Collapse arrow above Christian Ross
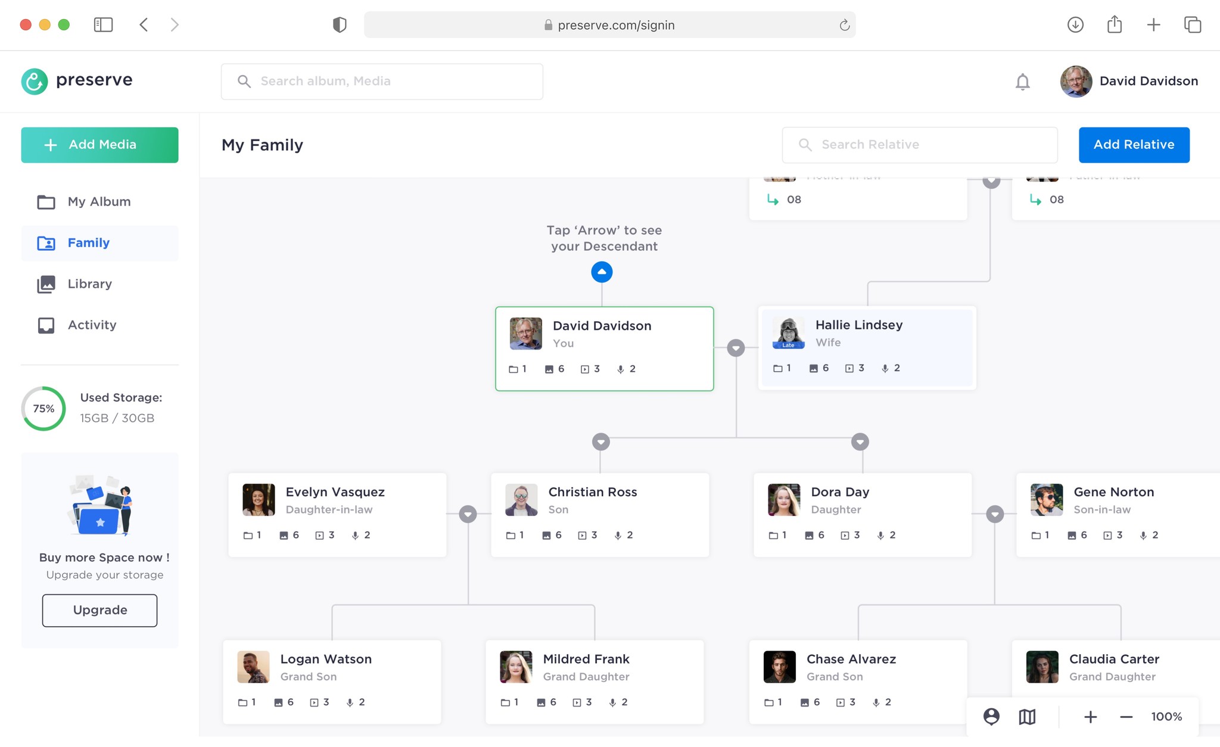The height and width of the screenshot is (747, 1220). click(600, 441)
